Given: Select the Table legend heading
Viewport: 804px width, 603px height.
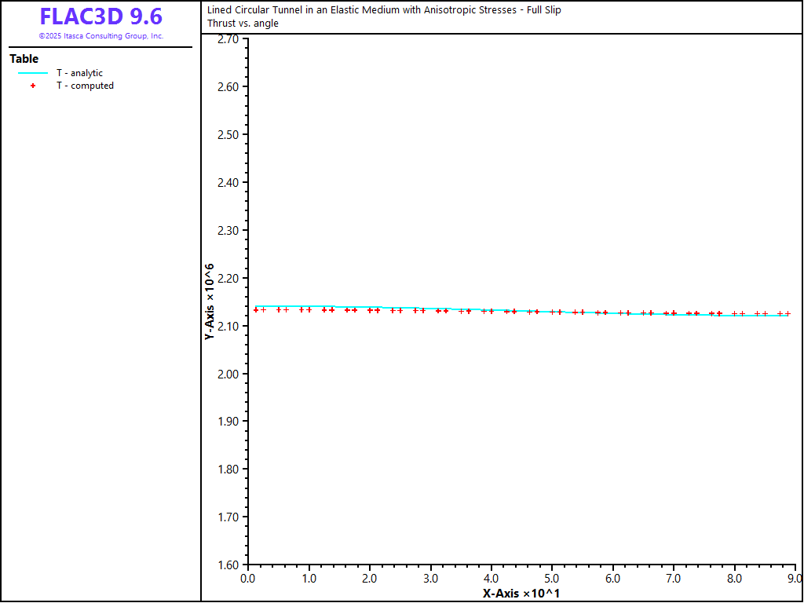Looking at the screenshot, I should [x=24, y=59].
